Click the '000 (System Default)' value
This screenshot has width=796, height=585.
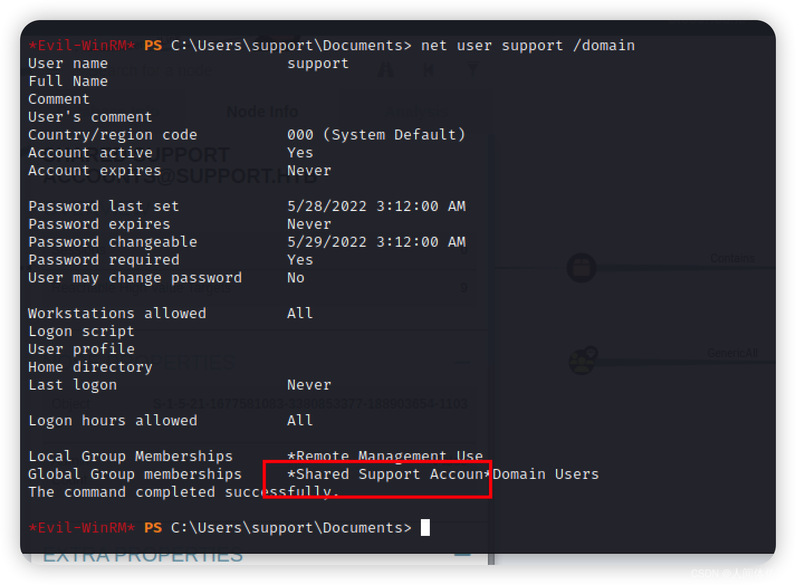tap(376, 135)
